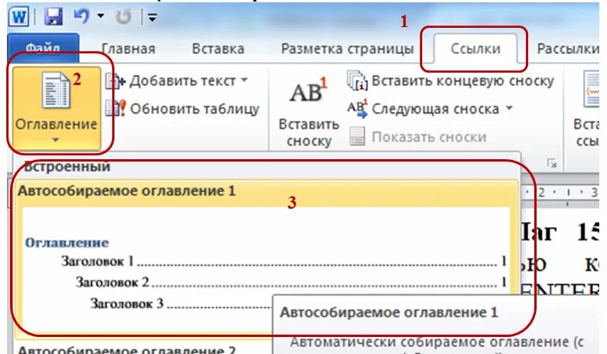Open the Файл tab
The height and width of the screenshot is (354, 607).
(43, 49)
